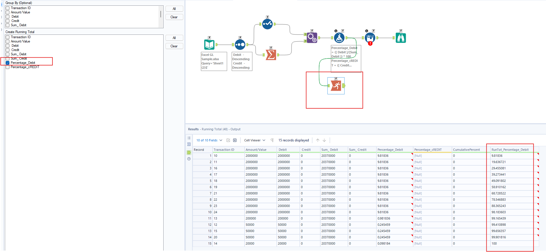This screenshot has height=252, width=546.
Task: Click the metadata view icon in Results sidebar
Action: 189,144
